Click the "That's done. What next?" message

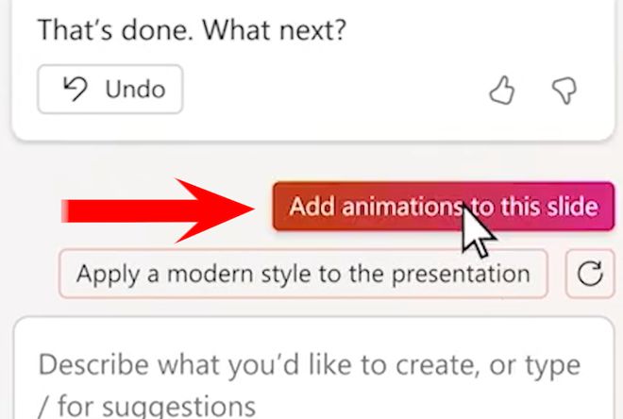pos(192,30)
